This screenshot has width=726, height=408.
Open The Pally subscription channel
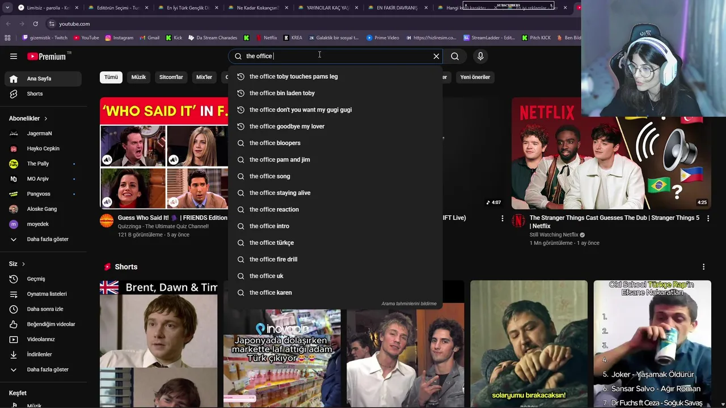[x=43, y=164]
